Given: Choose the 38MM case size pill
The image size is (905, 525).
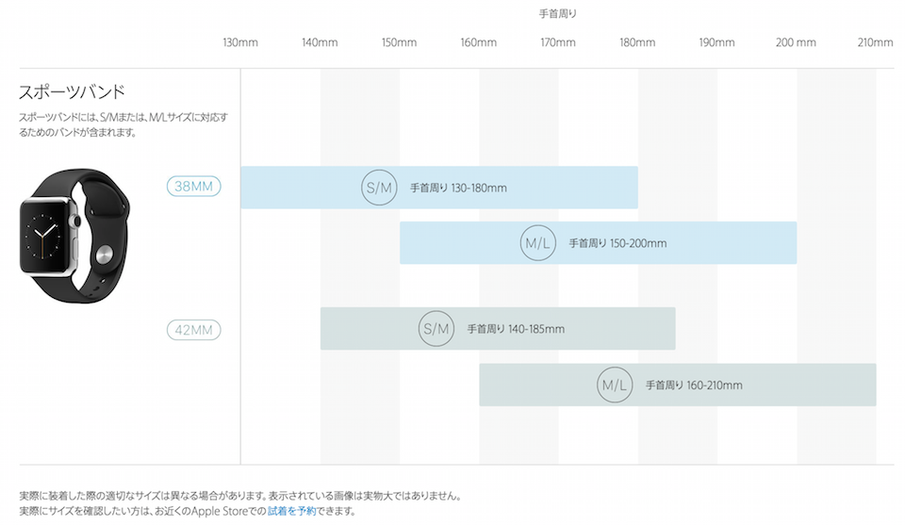Looking at the screenshot, I should pos(194,187).
